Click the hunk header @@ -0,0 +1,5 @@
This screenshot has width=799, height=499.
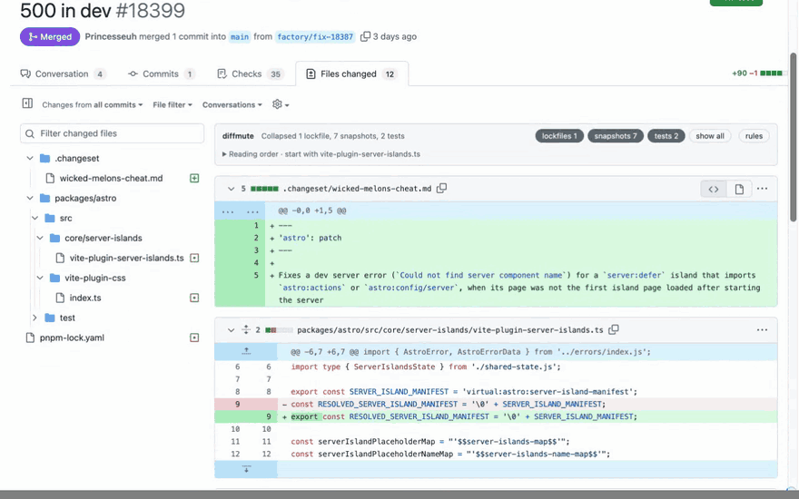[x=311, y=210]
